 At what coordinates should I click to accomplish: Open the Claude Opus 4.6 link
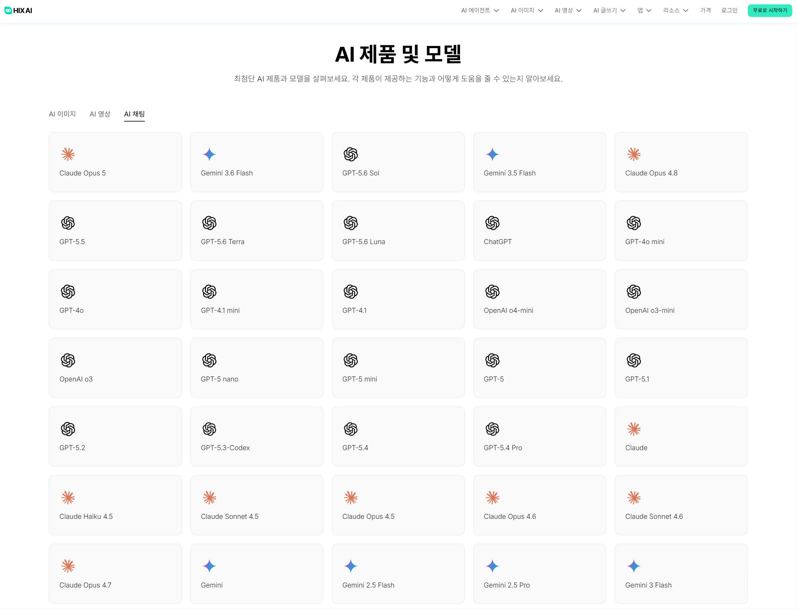point(539,505)
